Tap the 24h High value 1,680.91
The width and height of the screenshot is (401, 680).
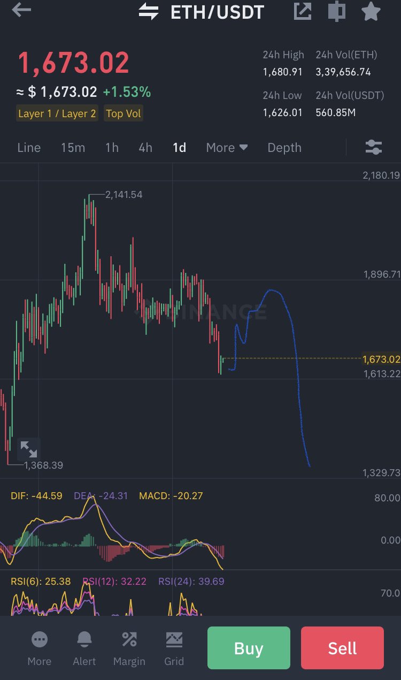(282, 72)
